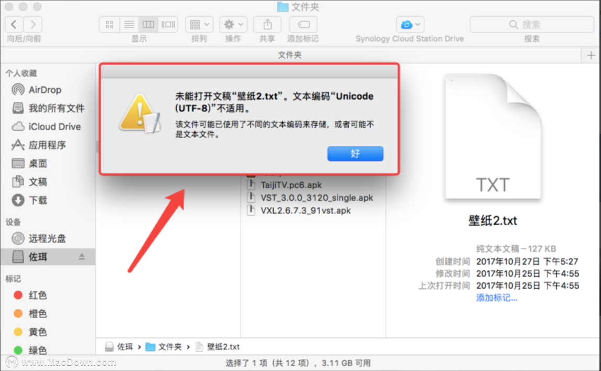Add a new tab with plus button
This screenshot has height=371, width=601.
591,55
